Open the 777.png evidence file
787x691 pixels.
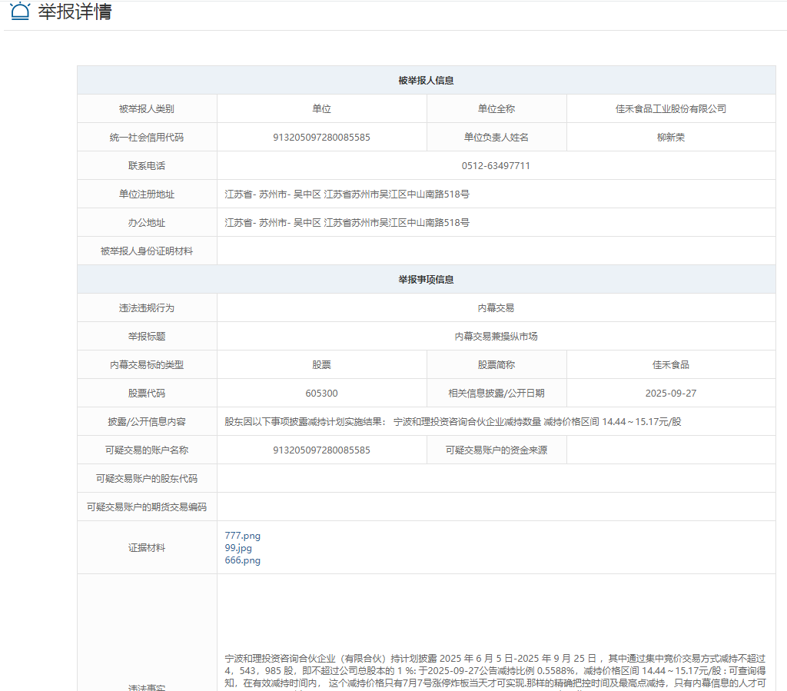tap(242, 536)
